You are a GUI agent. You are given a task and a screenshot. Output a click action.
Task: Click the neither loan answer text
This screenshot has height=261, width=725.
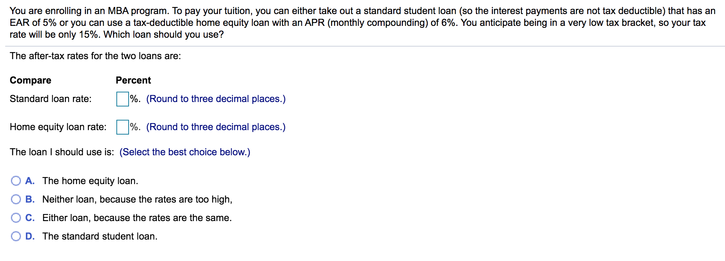click(x=138, y=199)
